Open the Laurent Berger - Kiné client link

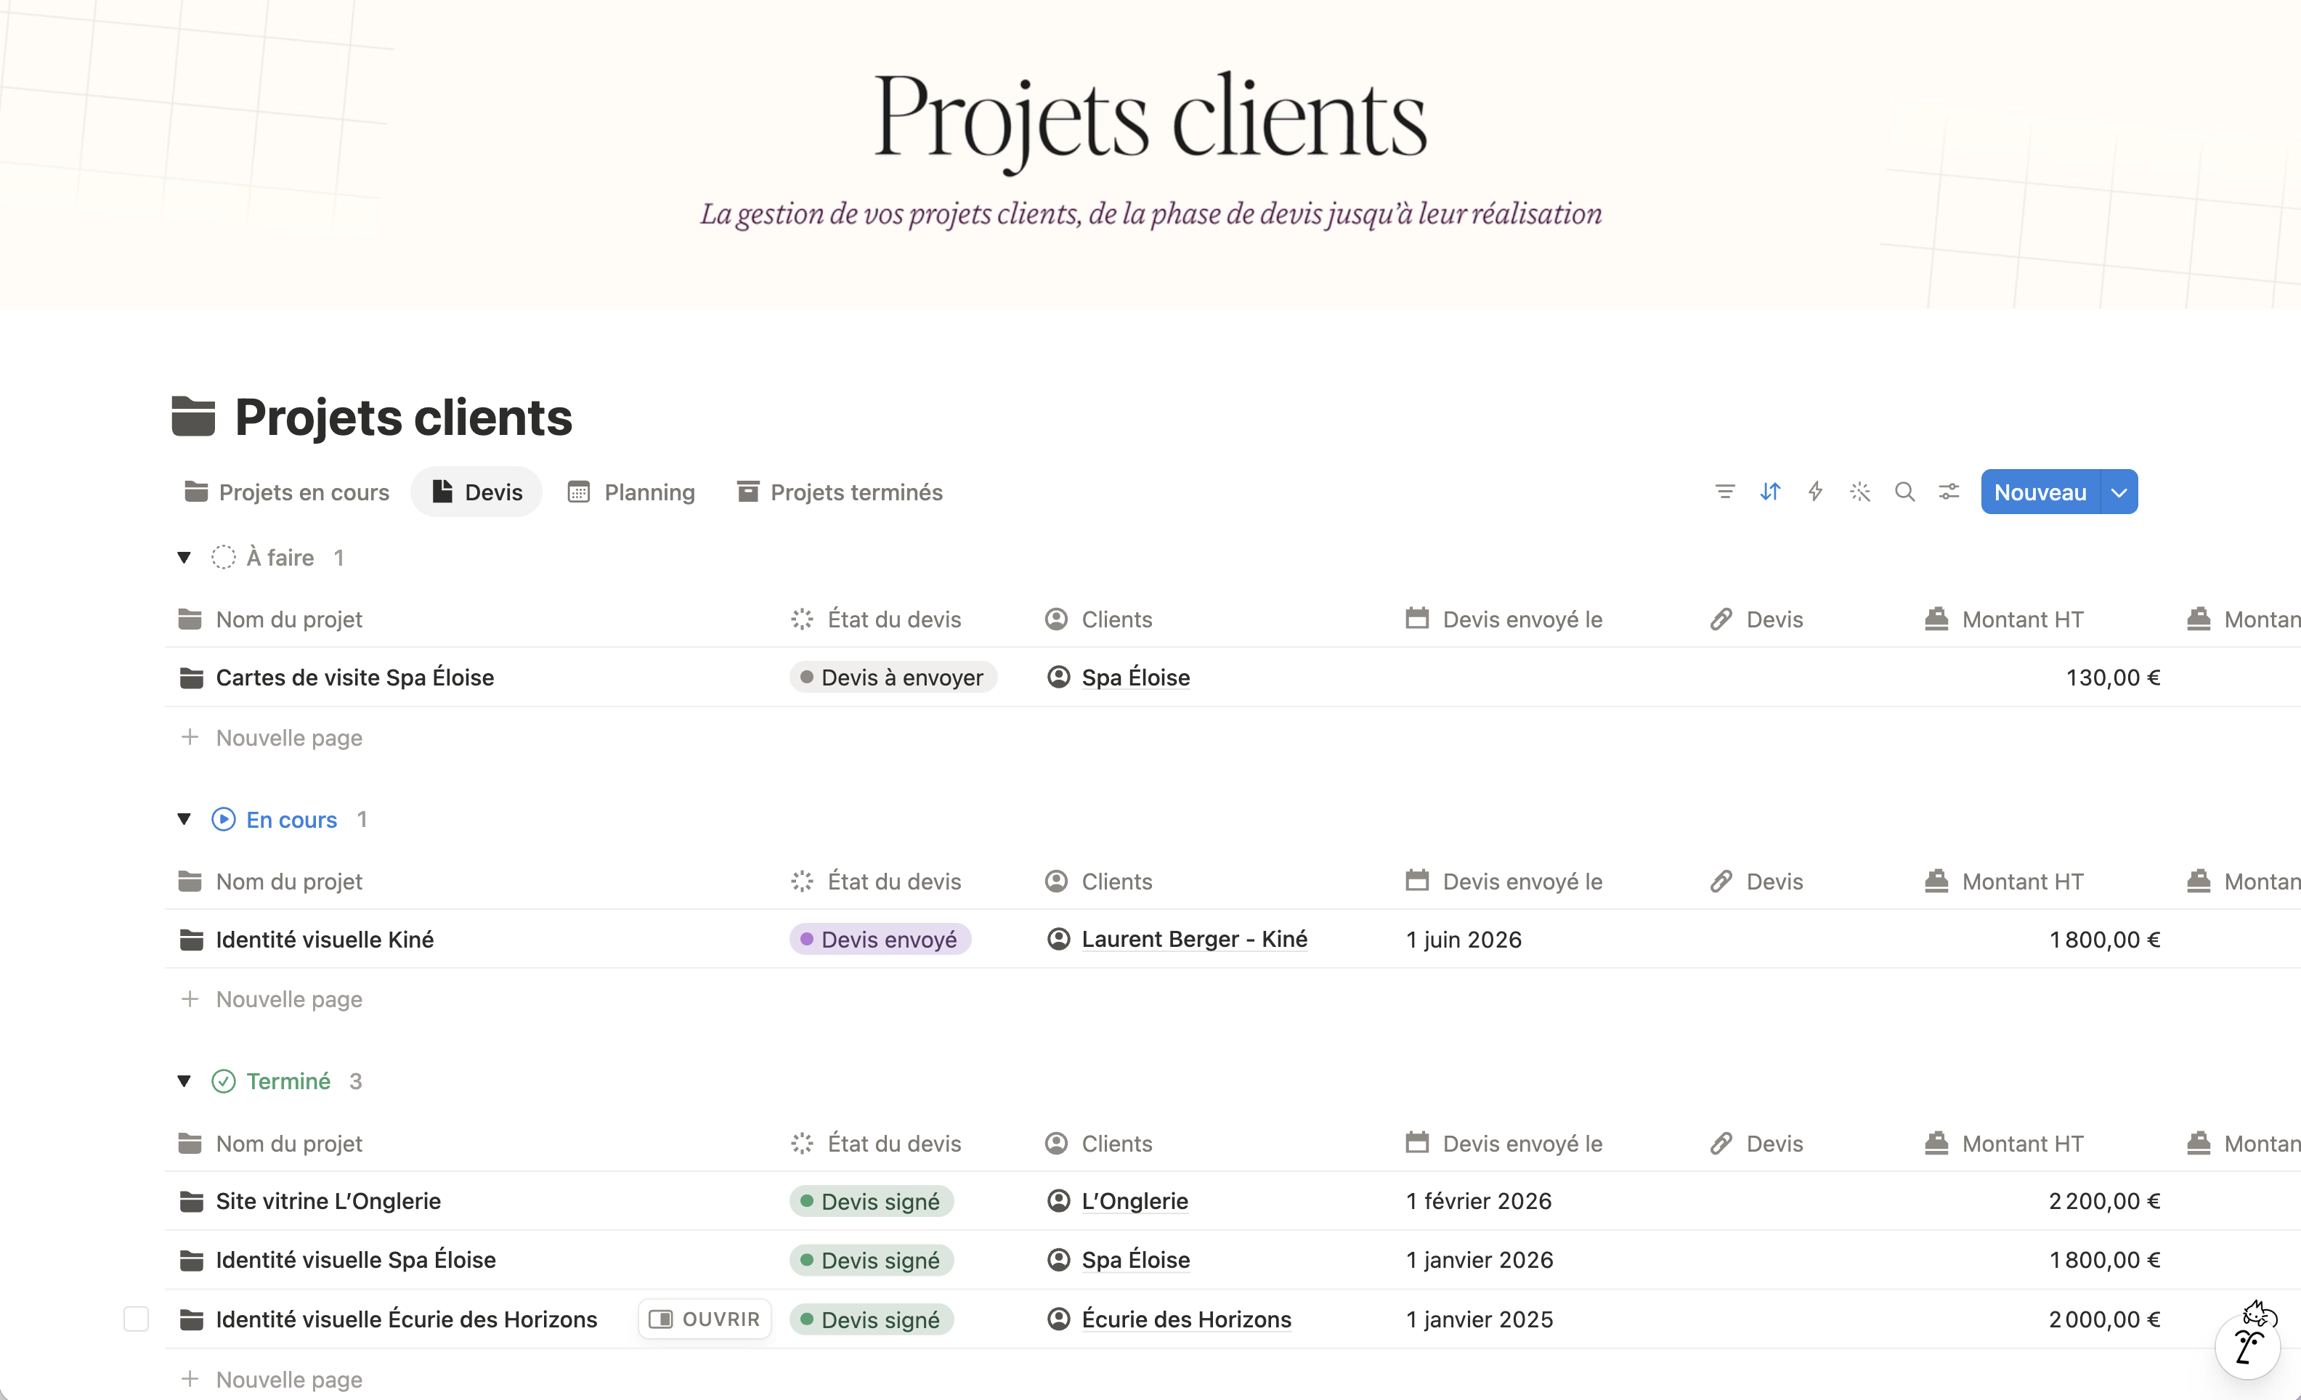pyautogui.click(x=1194, y=939)
